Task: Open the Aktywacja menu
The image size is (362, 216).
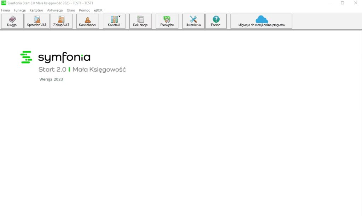Action: tap(55, 10)
